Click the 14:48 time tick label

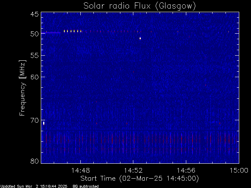80,170
